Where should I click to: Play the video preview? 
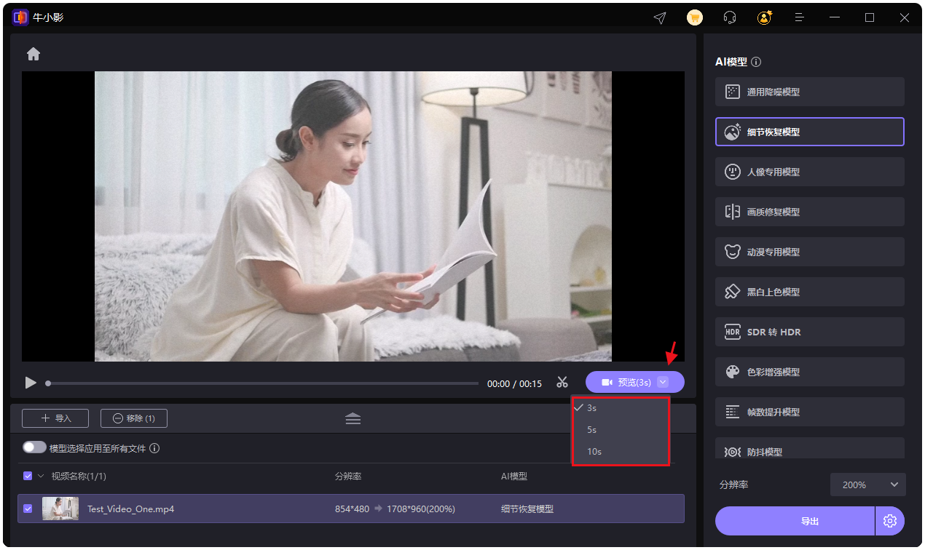(31, 383)
